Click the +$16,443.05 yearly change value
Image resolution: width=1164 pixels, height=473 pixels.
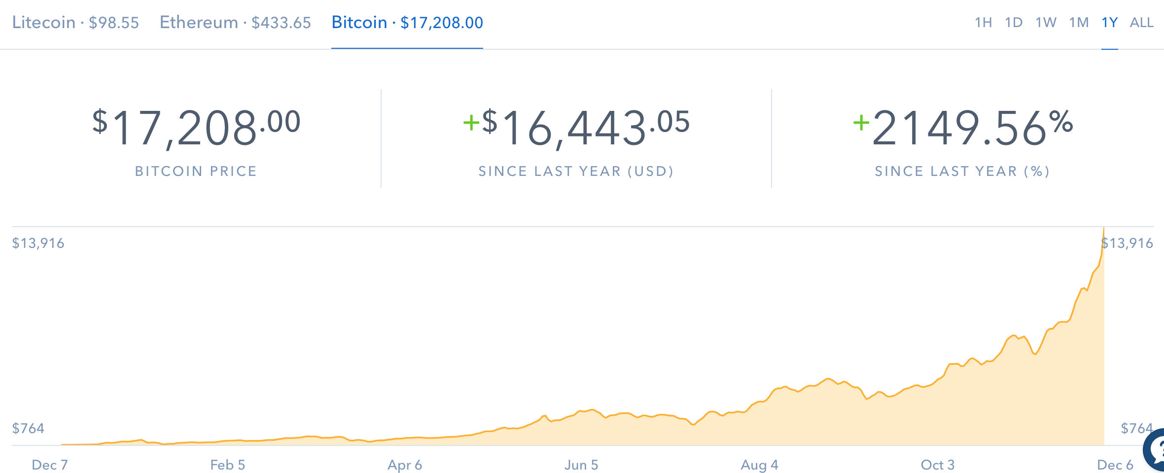[x=576, y=128]
